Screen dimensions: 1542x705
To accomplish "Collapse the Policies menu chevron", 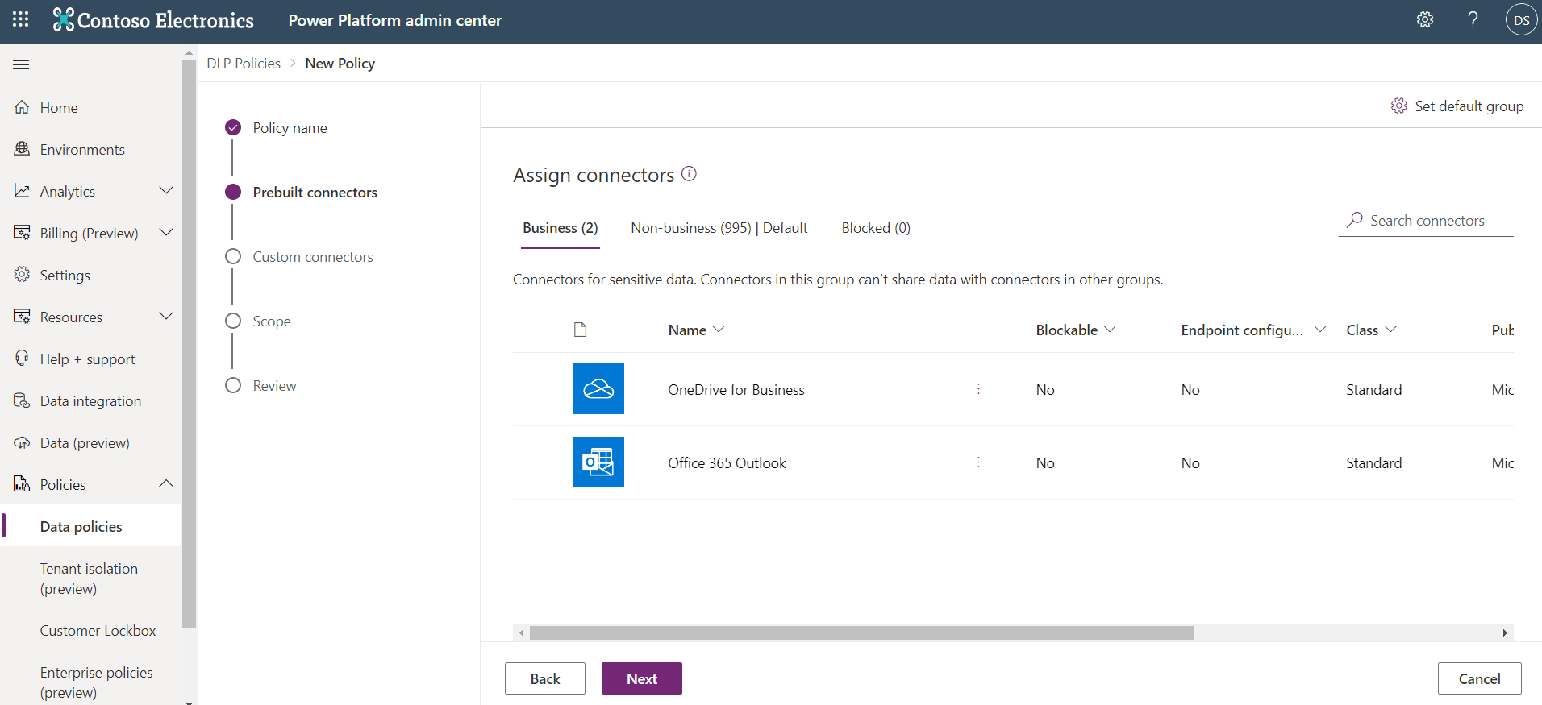I will point(166,484).
